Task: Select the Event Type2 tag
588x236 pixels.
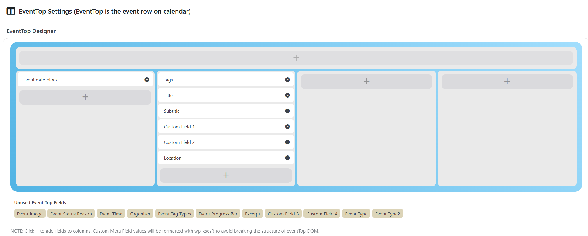Action: click(387, 214)
